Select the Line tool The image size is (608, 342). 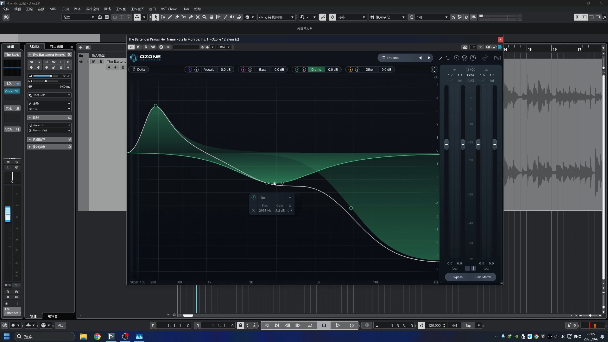[225, 17]
